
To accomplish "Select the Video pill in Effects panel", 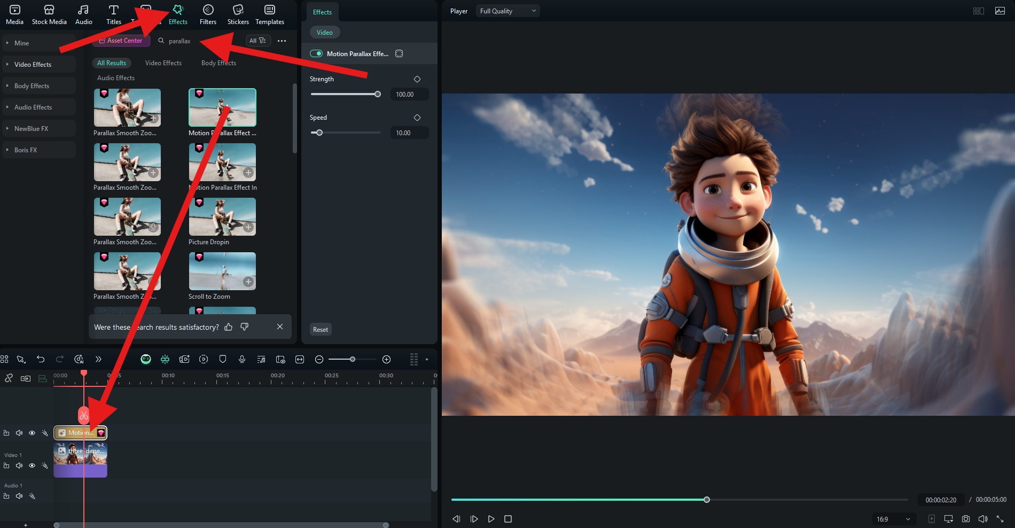I will coord(325,33).
